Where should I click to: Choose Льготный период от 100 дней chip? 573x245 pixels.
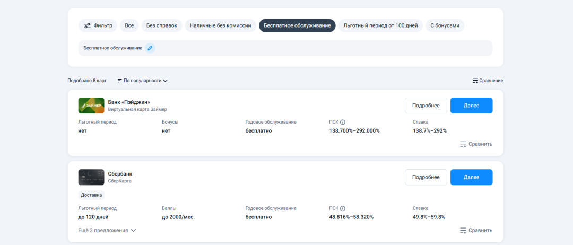click(380, 25)
